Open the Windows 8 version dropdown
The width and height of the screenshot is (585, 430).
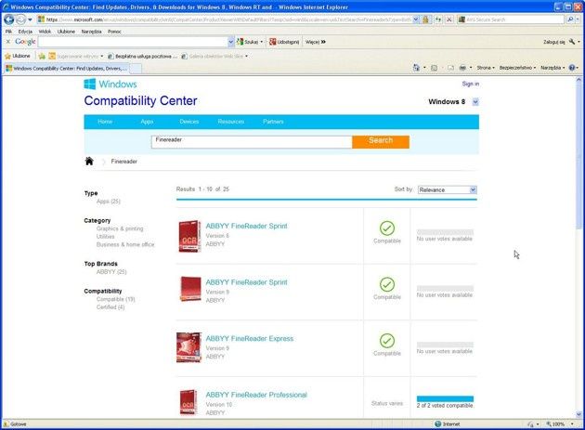point(475,101)
